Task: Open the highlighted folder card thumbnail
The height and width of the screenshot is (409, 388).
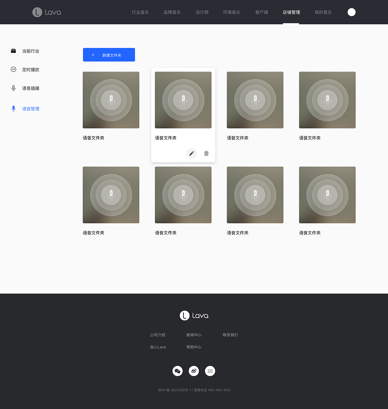Action: click(183, 100)
